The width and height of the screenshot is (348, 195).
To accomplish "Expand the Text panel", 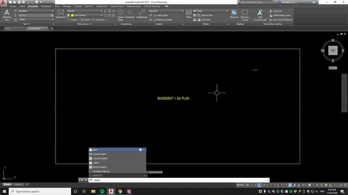I will click(26, 24).
